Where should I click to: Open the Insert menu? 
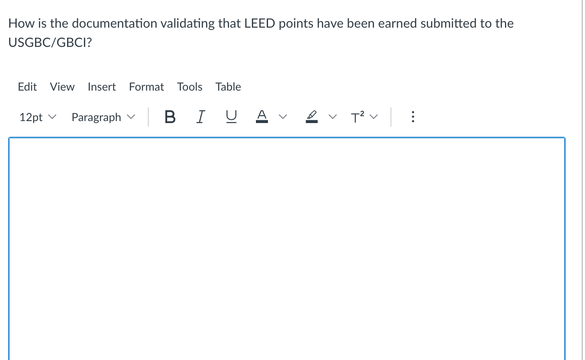tap(102, 87)
